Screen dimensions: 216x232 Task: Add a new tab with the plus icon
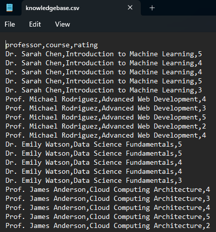152,8
